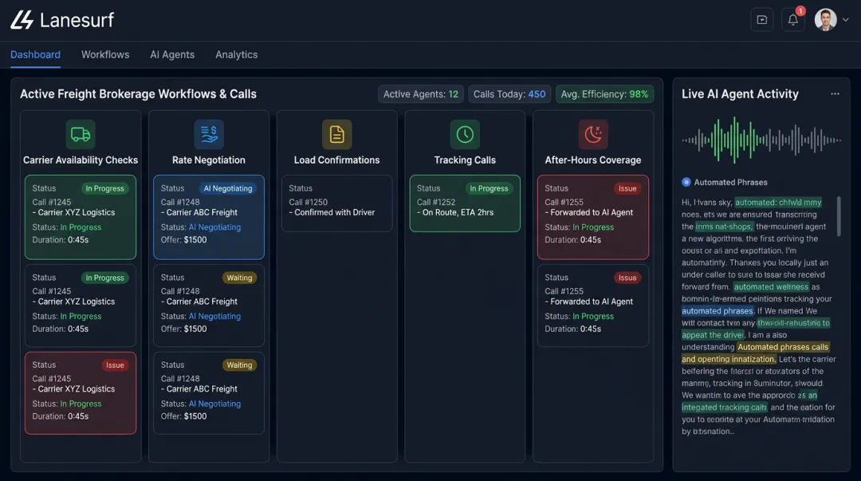This screenshot has height=481, width=861.
Task: Click the Avg. Efficiency: 98% badge
Action: 604,94
